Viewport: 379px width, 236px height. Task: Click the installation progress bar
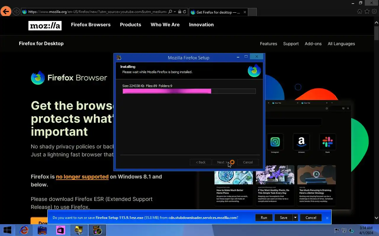pyautogui.click(x=189, y=91)
